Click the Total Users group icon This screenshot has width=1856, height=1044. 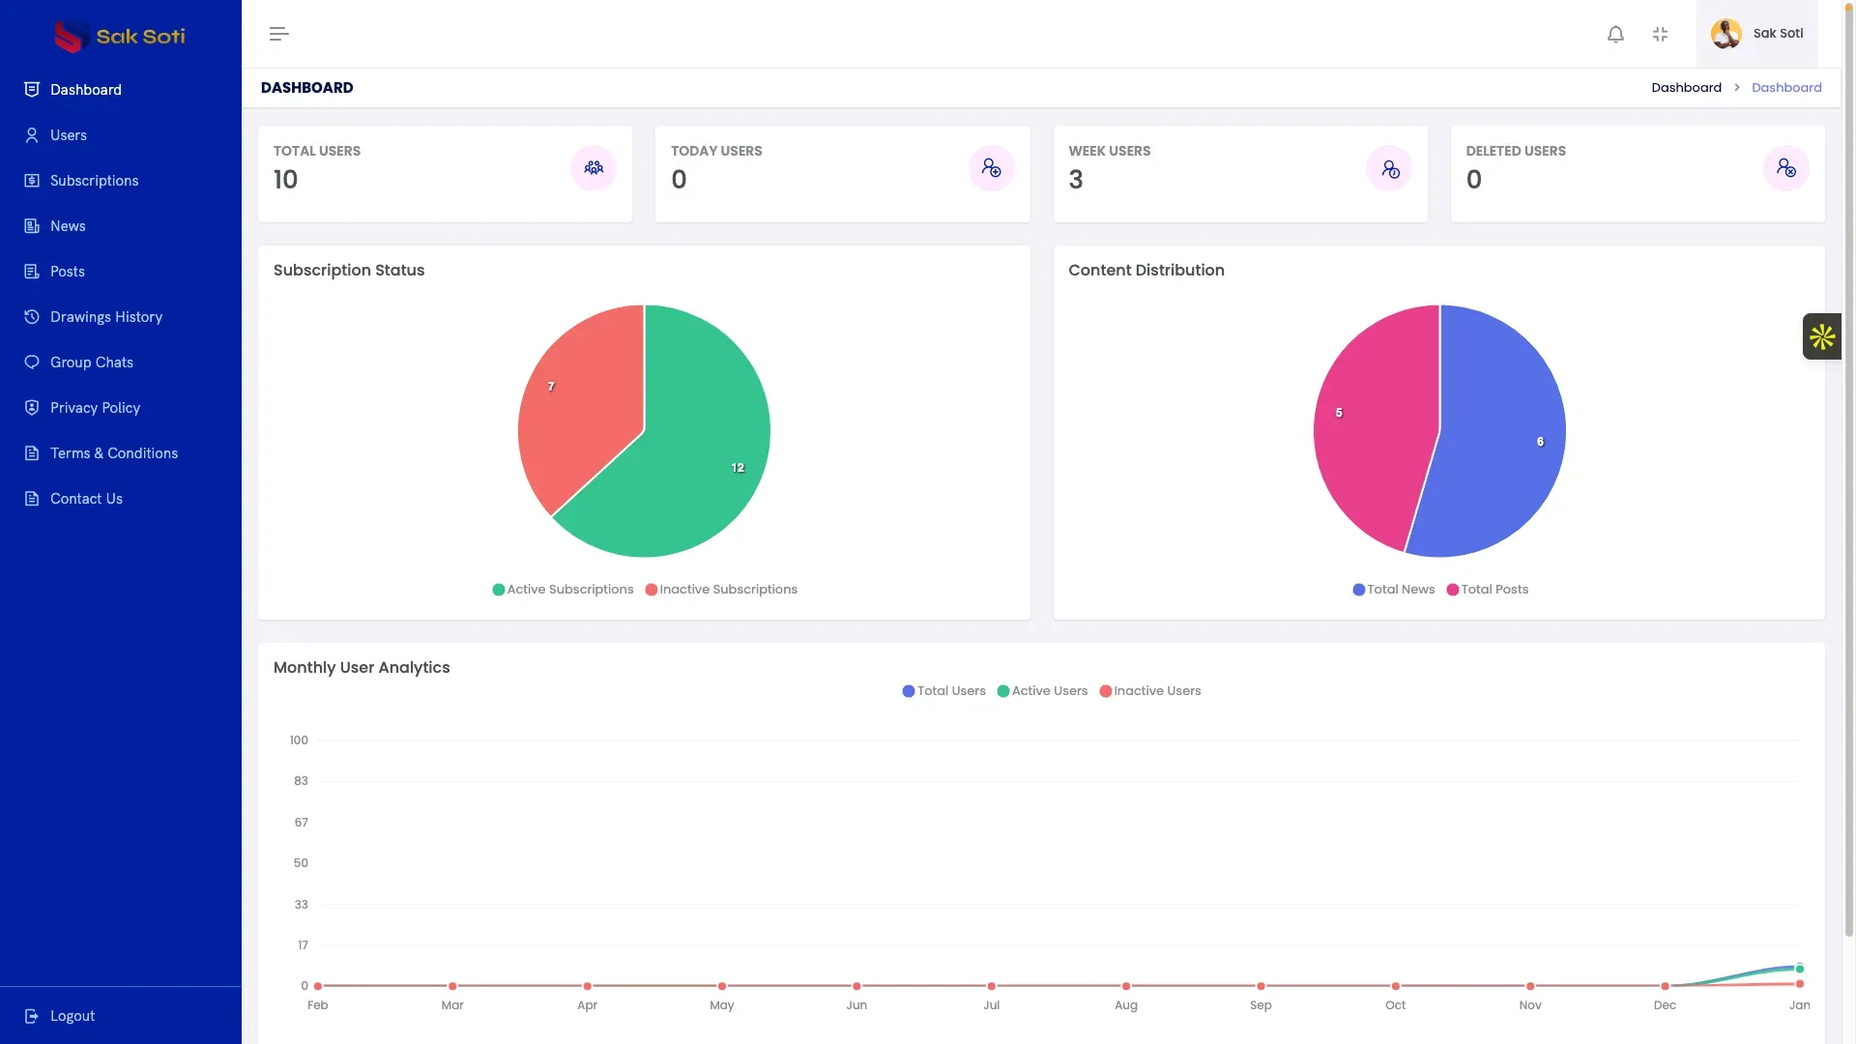tap(594, 168)
